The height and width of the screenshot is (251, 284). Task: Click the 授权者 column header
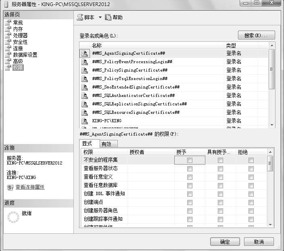(151, 152)
